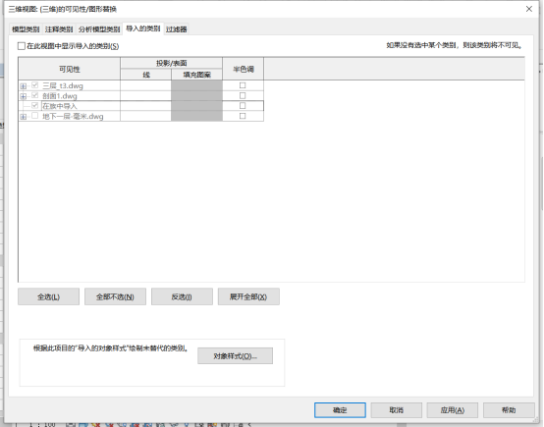Screen dimensions: 544x427
Task: Enable 在此视图中显示导入的类别 checkbox
Action: [x=22, y=46]
